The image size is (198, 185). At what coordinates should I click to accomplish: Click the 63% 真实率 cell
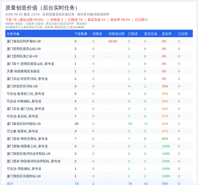coord(165,124)
